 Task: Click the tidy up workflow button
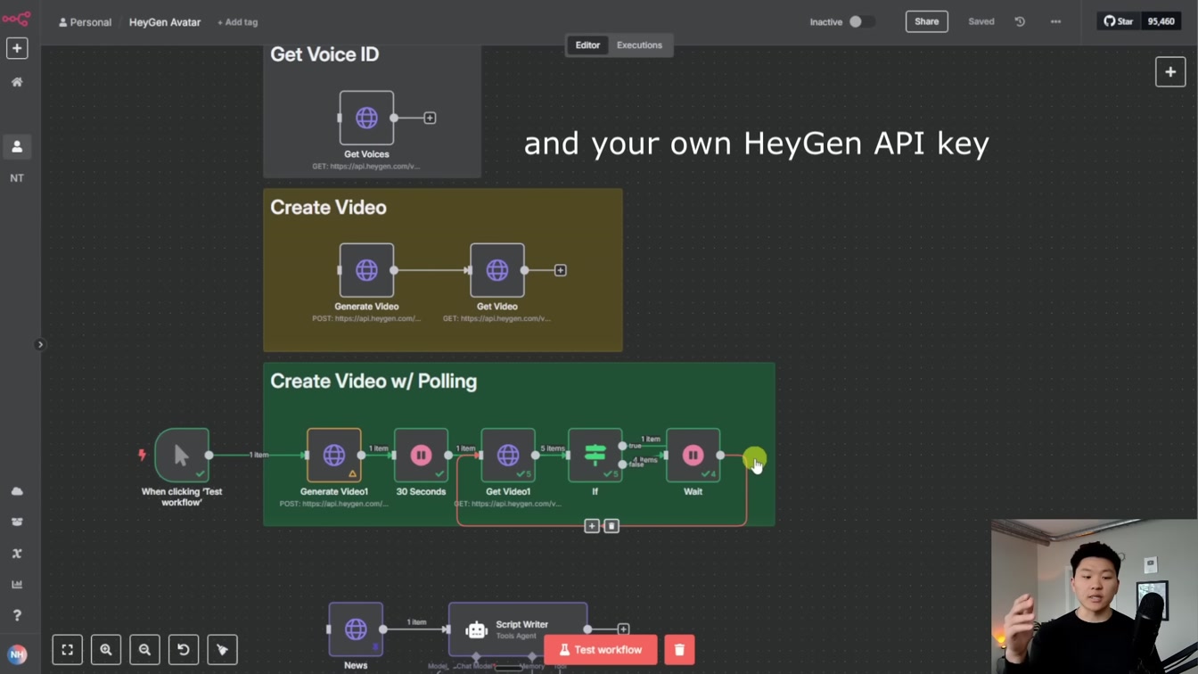(x=223, y=650)
